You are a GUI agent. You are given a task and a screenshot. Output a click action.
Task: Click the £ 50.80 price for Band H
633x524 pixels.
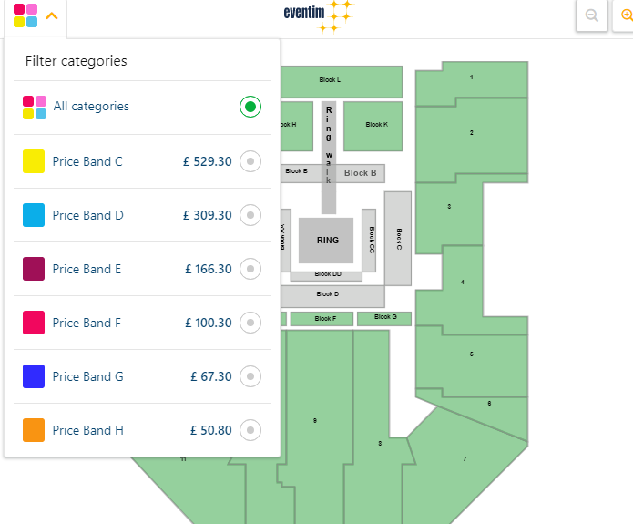click(x=211, y=430)
